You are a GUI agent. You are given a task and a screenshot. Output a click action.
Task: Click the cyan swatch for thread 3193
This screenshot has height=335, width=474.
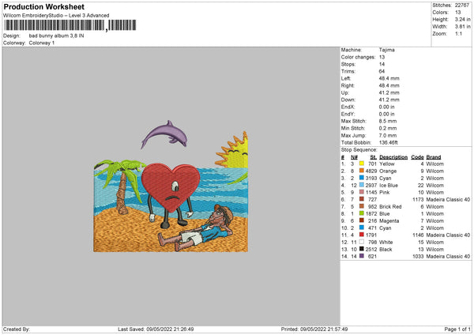pos(362,178)
